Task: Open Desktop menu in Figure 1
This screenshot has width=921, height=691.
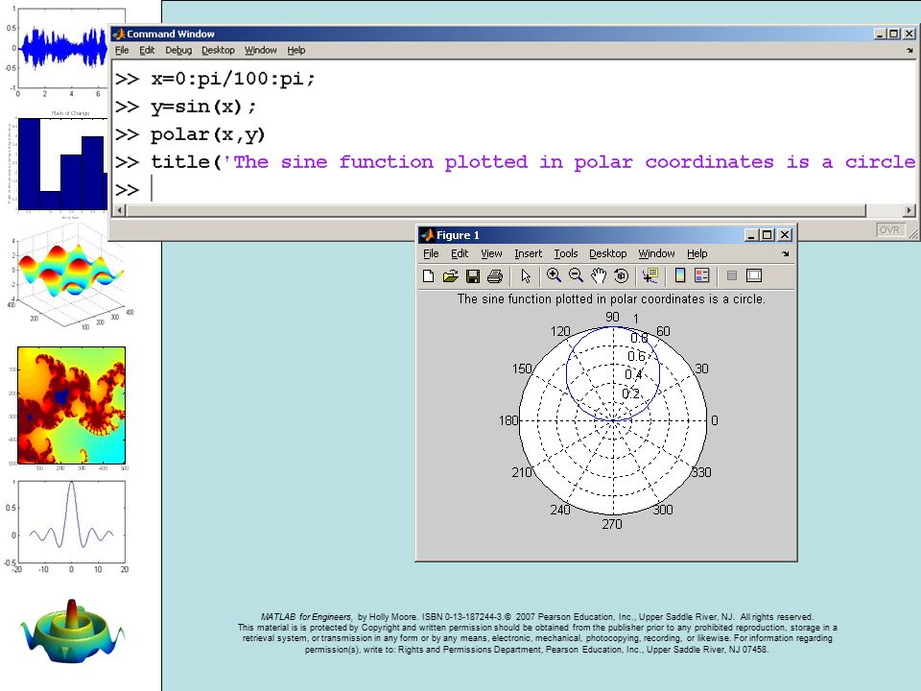Action: coord(608,253)
